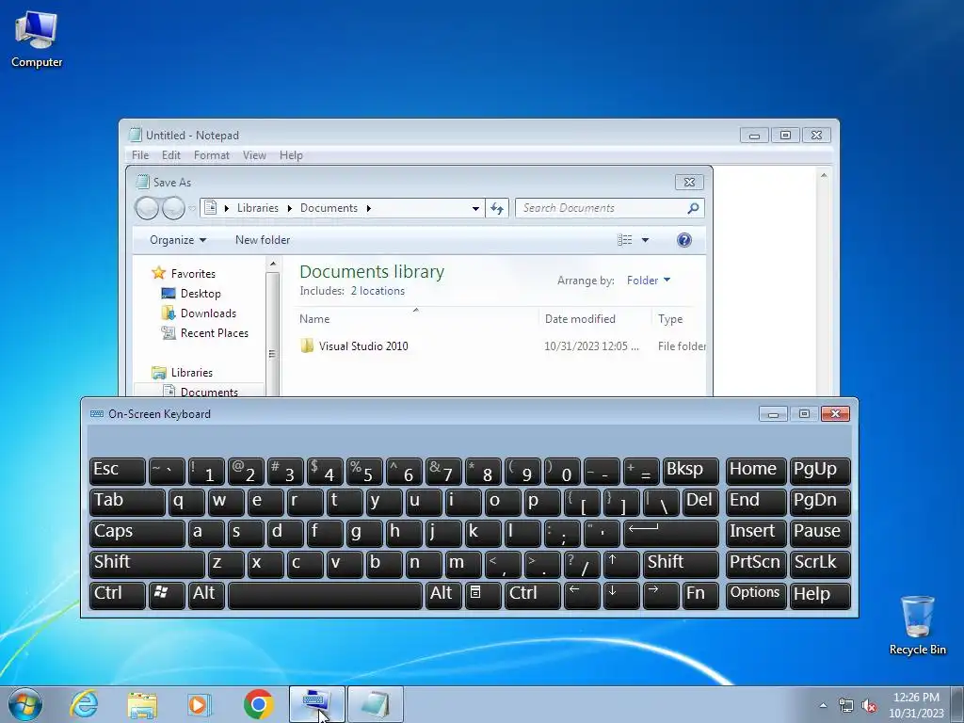Image resolution: width=964 pixels, height=723 pixels.
Task: Change the view icon in Save As
Action: click(x=625, y=240)
